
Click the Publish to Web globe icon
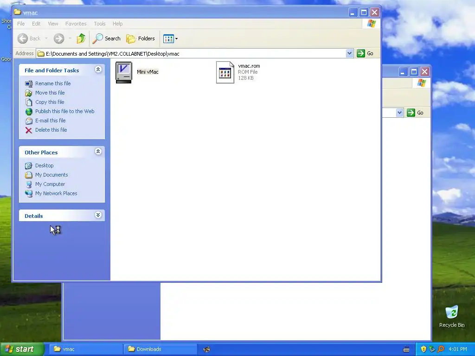click(x=29, y=112)
